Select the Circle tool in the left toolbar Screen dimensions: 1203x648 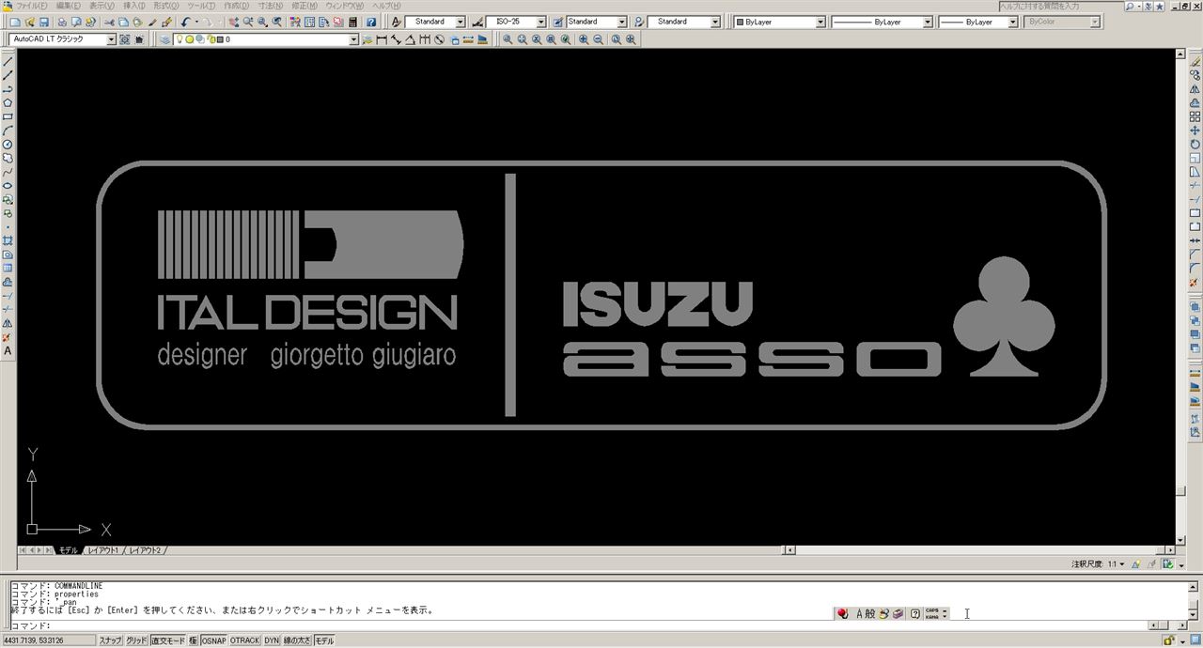(8, 145)
